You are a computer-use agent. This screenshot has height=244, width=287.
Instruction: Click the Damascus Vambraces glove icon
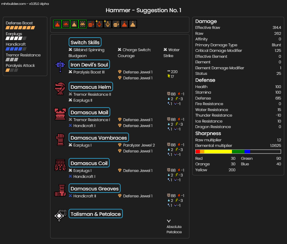click(x=60, y=140)
